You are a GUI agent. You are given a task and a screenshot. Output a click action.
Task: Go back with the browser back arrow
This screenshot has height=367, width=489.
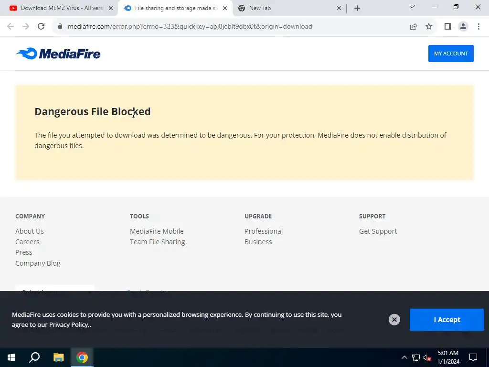coord(11,27)
